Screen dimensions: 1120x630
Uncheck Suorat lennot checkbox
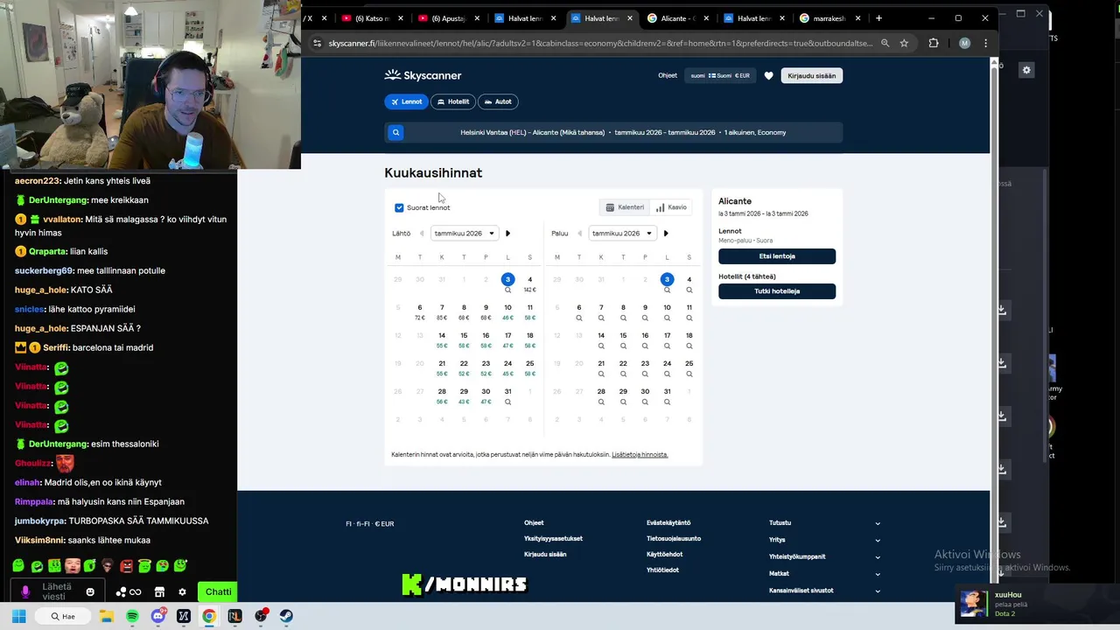[399, 207]
